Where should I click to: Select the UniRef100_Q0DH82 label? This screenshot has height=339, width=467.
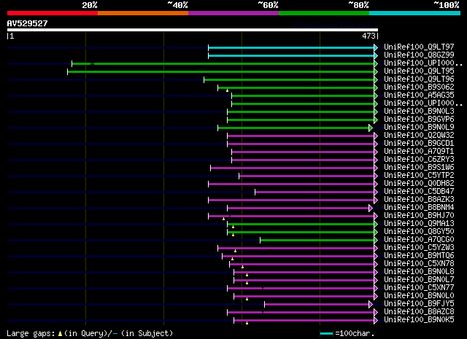(x=419, y=184)
